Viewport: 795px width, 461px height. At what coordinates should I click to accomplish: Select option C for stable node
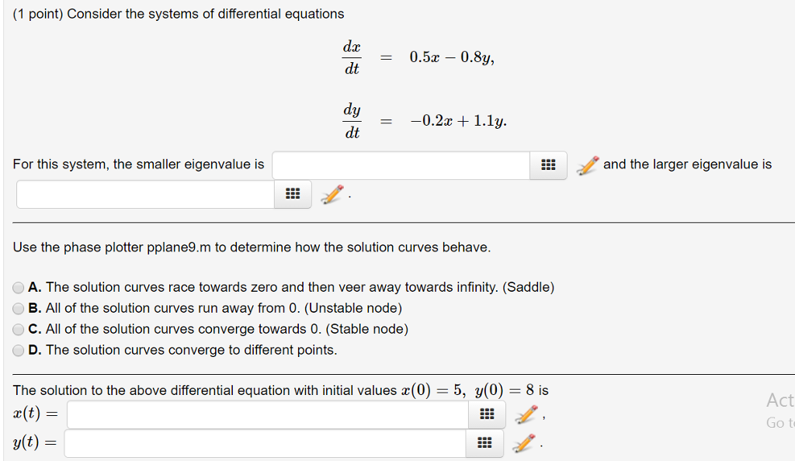pos(18,329)
